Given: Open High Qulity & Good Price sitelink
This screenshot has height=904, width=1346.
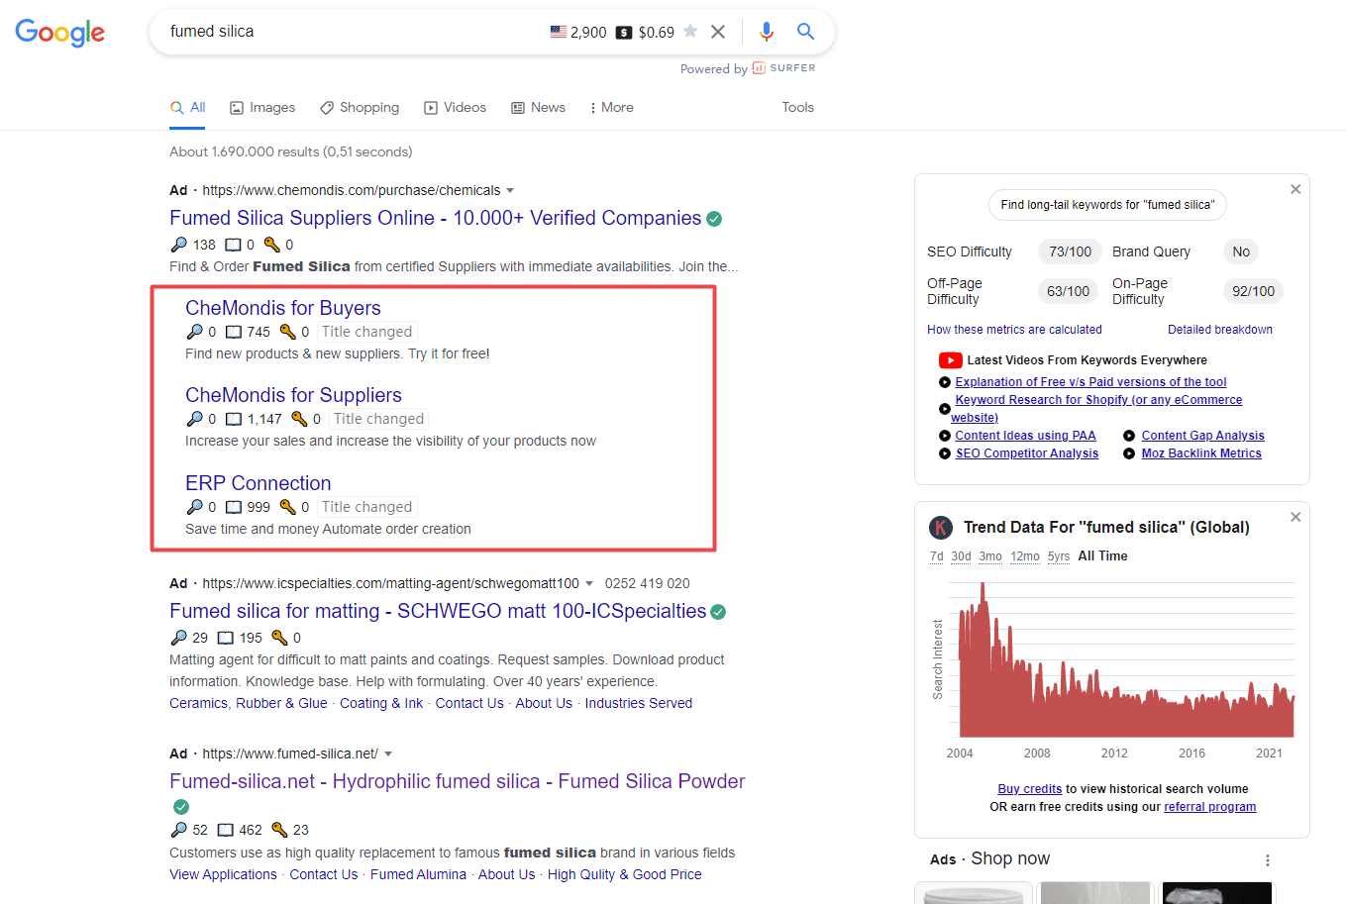Looking at the screenshot, I should (625, 874).
